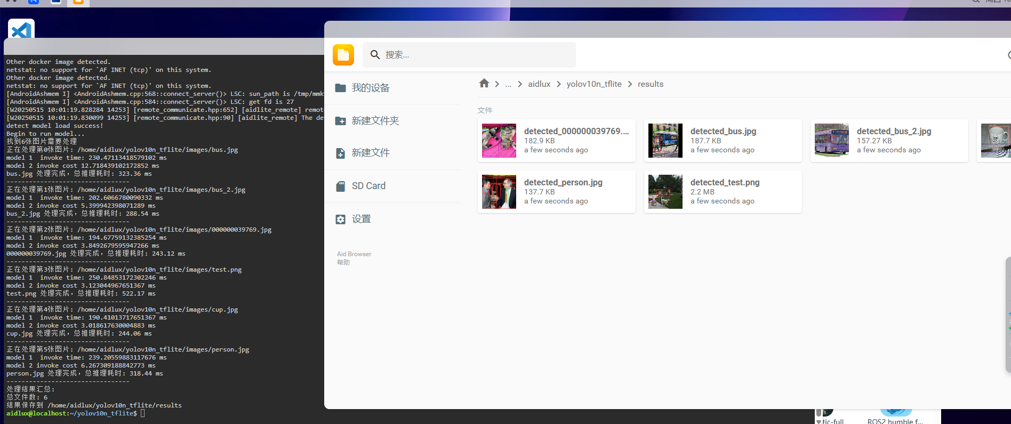1011x424 pixels.
Task: Open detected_000000039769 image thumbnail
Action: pos(499,141)
